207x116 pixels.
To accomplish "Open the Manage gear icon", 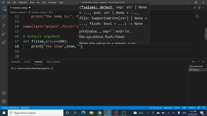I will coord(4,101).
